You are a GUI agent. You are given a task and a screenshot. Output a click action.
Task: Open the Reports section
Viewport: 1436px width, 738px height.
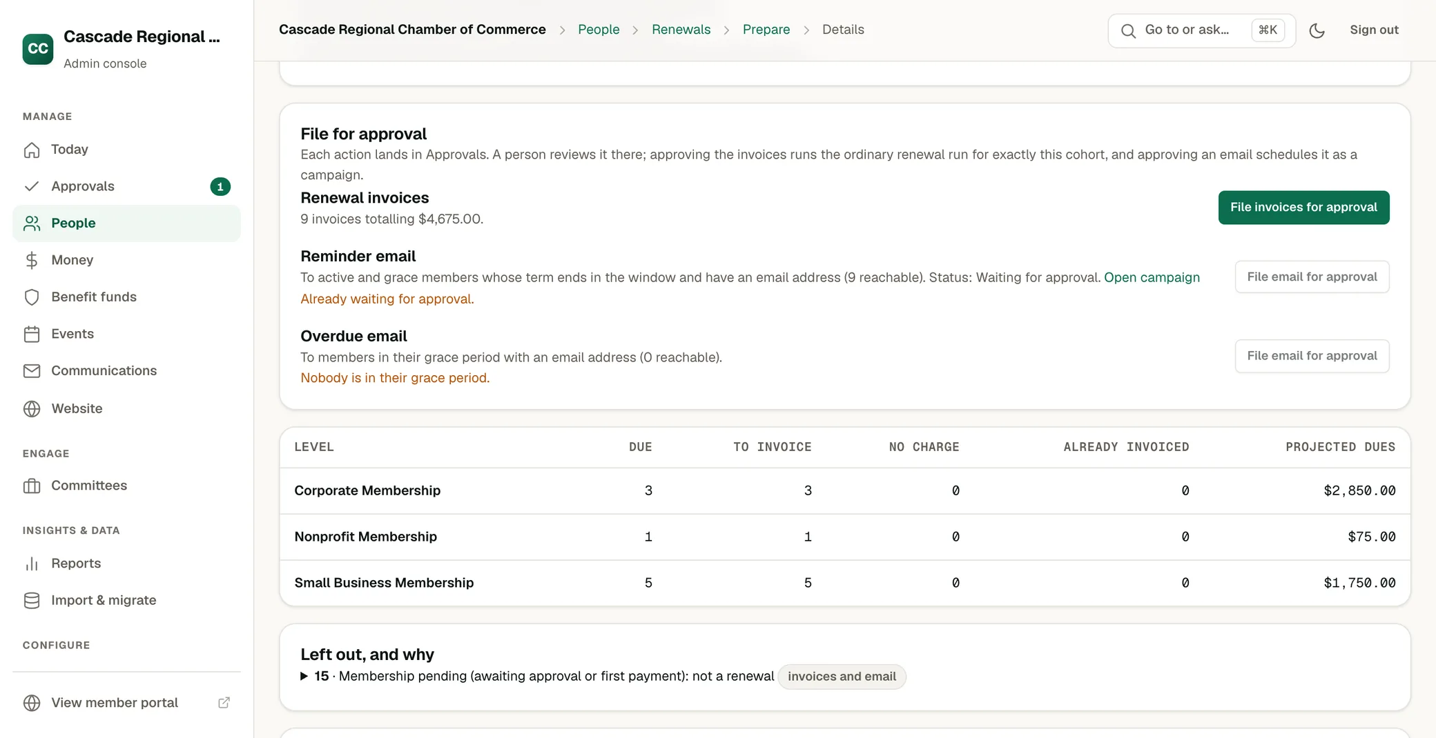[126, 564]
